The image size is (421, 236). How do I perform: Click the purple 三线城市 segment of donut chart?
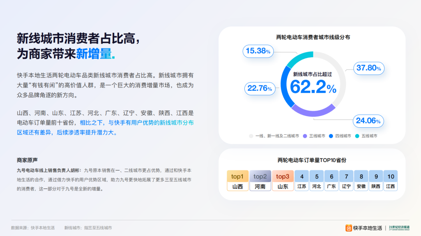313,114
